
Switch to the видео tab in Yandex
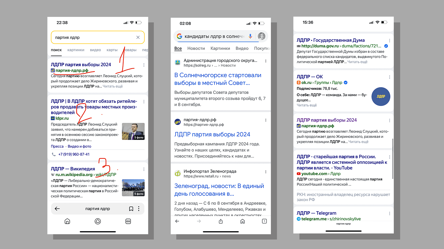[x=95, y=50]
